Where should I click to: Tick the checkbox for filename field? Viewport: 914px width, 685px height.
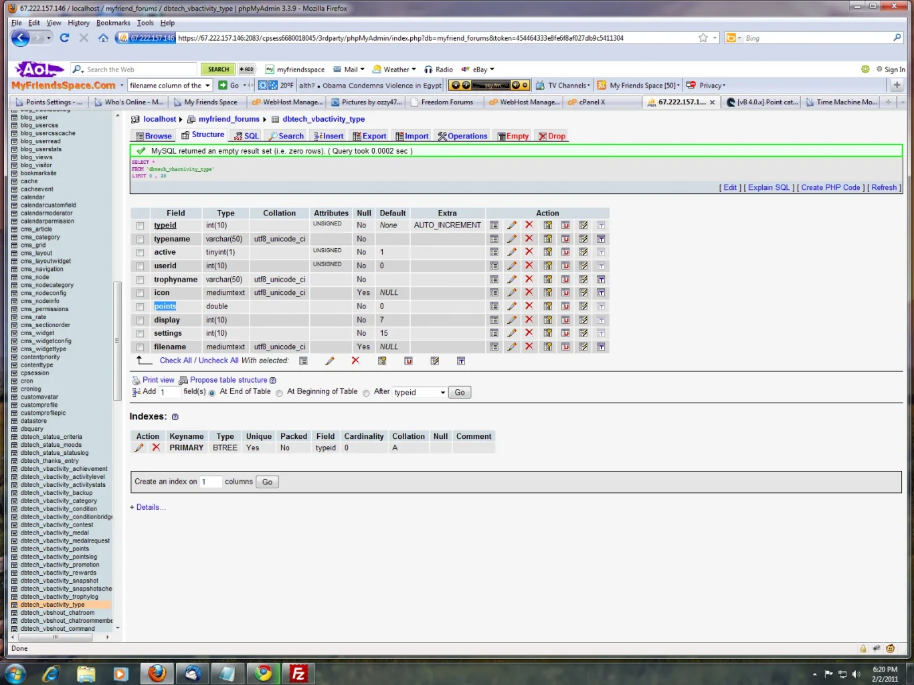[141, 347]
